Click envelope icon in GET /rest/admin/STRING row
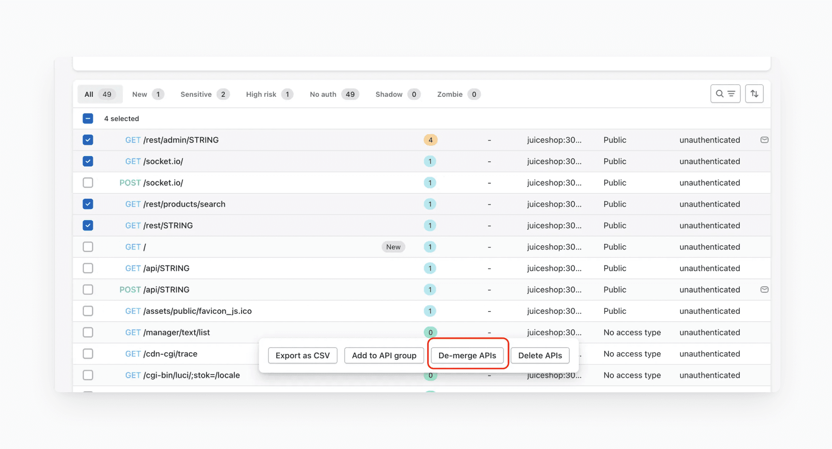Viewport: 832px width, 449px height. (x=764, y=140)
